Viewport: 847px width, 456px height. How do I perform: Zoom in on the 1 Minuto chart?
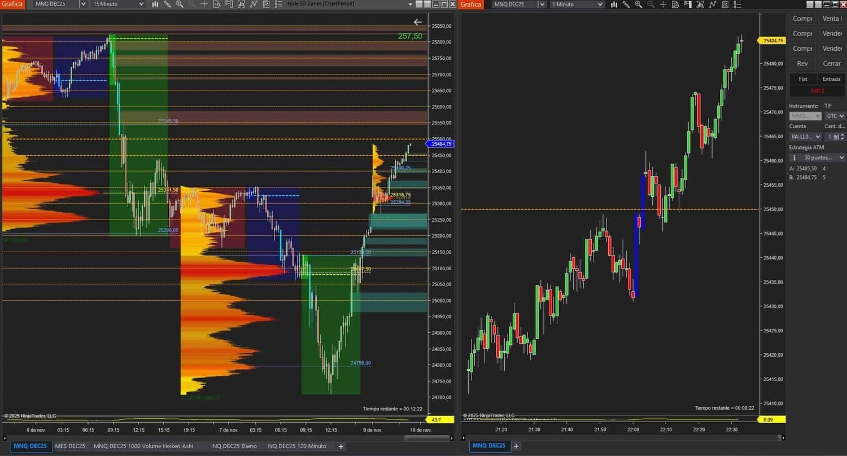coord(639,4)
